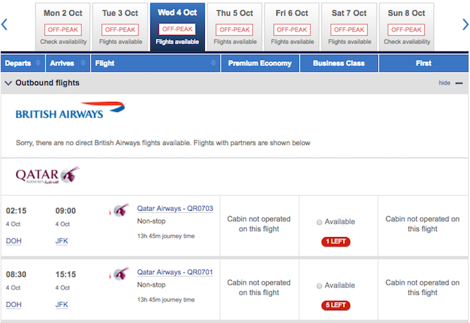470x323 pixels.
Task: Collapse the Outbound flights chevron
Action: tap(8, 83)
